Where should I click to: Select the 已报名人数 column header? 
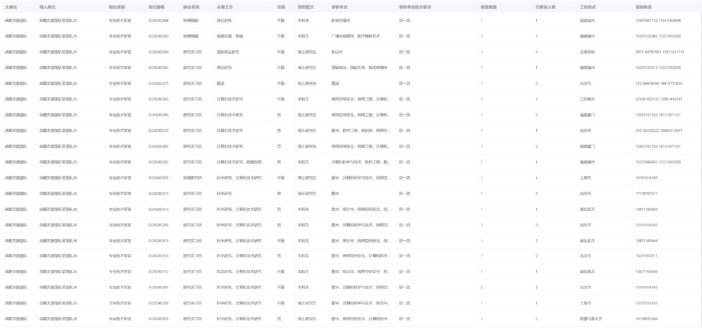coord(546,6)
